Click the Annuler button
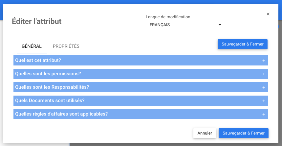This screenshot has width=282, height=146. pyautogui.click(x=205, y=133)
